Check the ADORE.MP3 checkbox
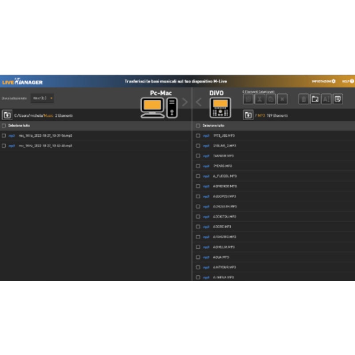The width and height of the screenshot is (355, 355). click(x=198, y=227)
